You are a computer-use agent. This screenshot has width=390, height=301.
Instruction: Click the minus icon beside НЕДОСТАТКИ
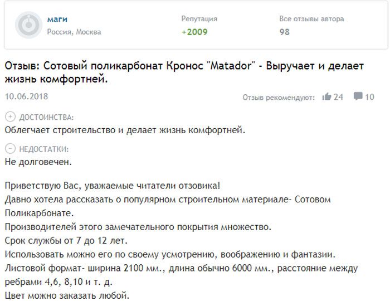9,149
